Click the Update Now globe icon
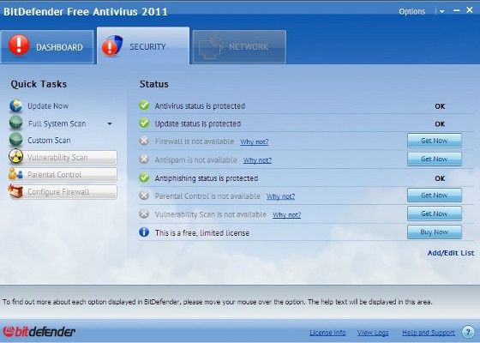 15,105
